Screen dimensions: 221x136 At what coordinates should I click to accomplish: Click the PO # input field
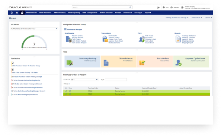coord(116,80)
